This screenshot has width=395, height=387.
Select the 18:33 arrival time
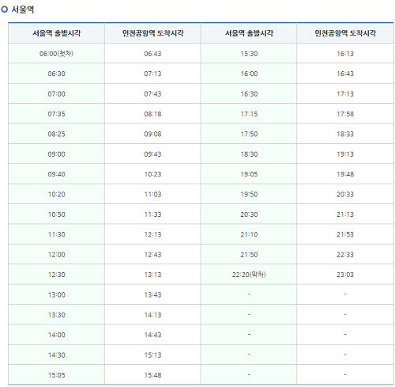(345, 134)
